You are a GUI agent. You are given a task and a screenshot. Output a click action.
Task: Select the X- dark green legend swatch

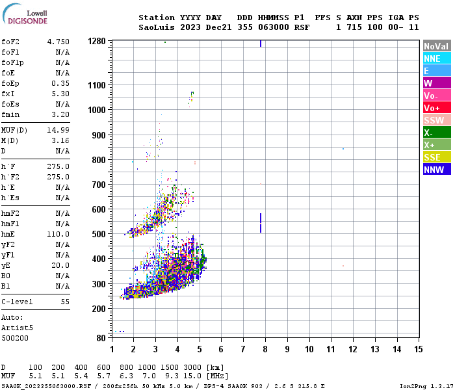point(437,133)
